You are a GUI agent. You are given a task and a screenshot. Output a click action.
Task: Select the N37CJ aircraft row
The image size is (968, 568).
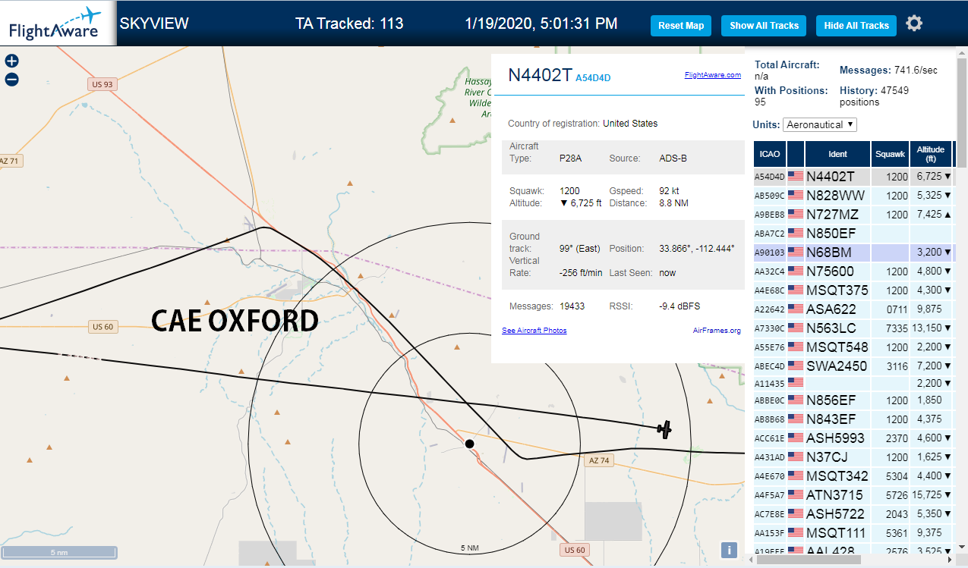coord(854,457)
